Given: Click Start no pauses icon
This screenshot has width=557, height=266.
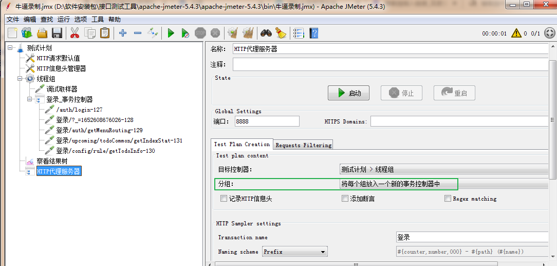Looking at the screenshot, I should click(x=185, y=33).
